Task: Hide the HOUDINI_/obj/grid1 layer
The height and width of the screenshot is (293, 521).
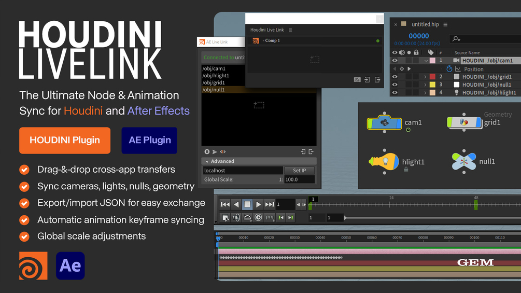Action: 395,77
